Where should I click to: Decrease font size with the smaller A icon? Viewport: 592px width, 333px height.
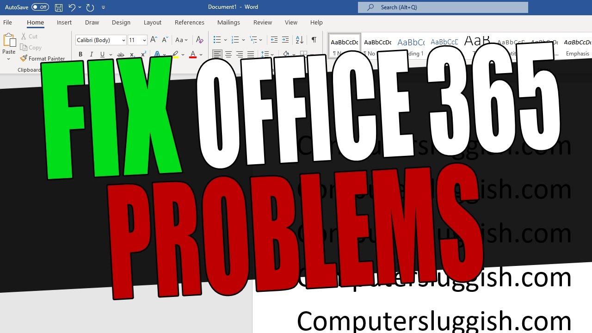coord(165,40)
